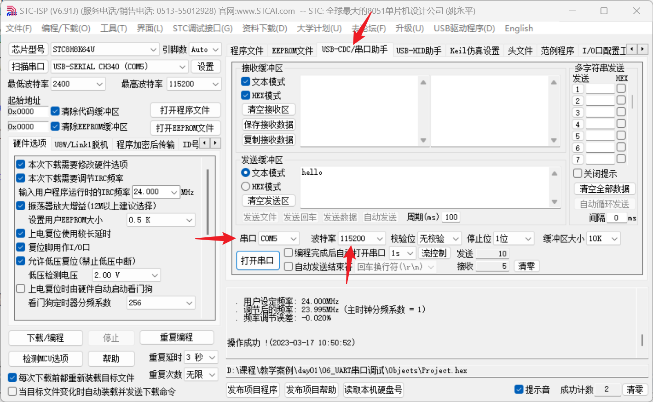Open 缓冲区大小 10K dropdown
The height and width of the screenshot is (402, 653).
point(603,238)
